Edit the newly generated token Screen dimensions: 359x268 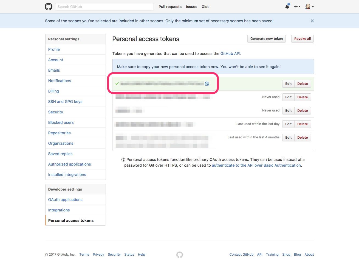pyautogui.click(x=288, y=84)
